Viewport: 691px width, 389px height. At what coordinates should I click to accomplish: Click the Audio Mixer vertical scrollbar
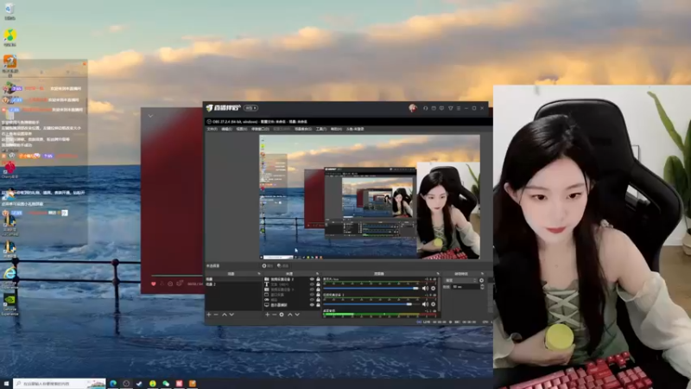point(439,295)
